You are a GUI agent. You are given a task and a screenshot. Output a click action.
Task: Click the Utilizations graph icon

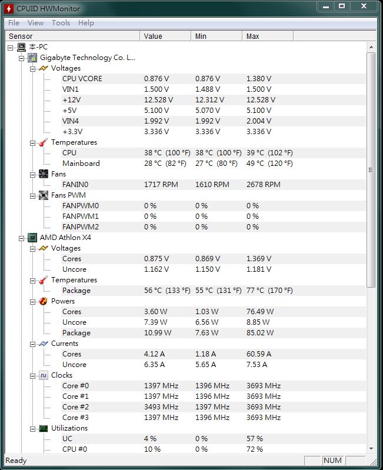(44, 429)
